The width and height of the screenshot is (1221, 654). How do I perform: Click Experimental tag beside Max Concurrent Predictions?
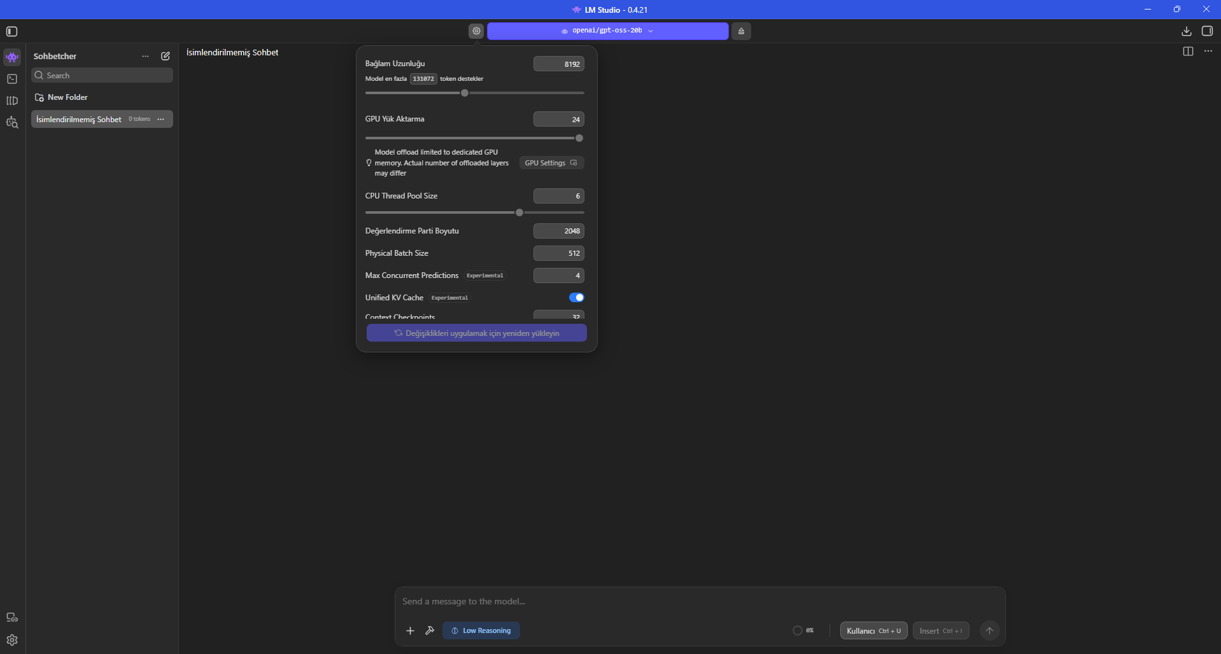485,275
